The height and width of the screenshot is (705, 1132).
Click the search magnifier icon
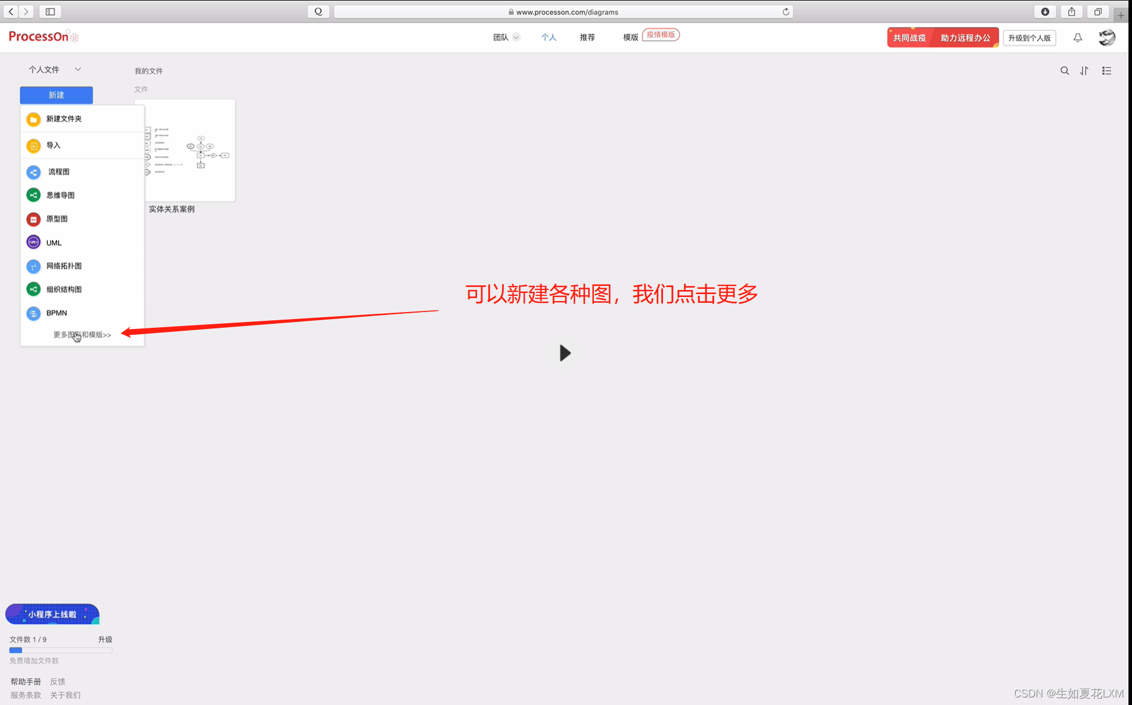coord(1064,71)
